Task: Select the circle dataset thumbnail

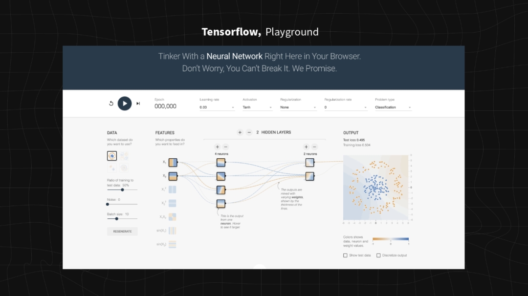Action: [x=111, y=156]
